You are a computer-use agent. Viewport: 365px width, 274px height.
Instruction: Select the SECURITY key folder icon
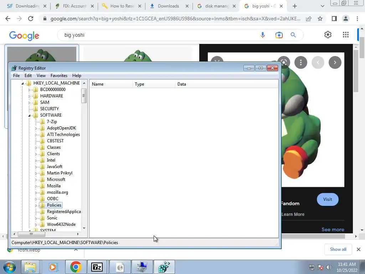[35, 108]
